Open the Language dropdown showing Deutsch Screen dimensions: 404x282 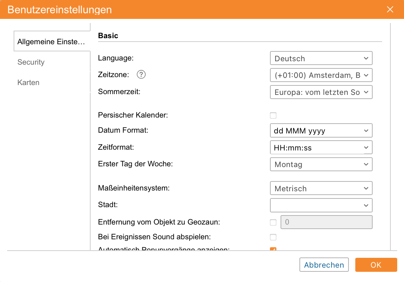pyautogui.click(x=321, y=59)
